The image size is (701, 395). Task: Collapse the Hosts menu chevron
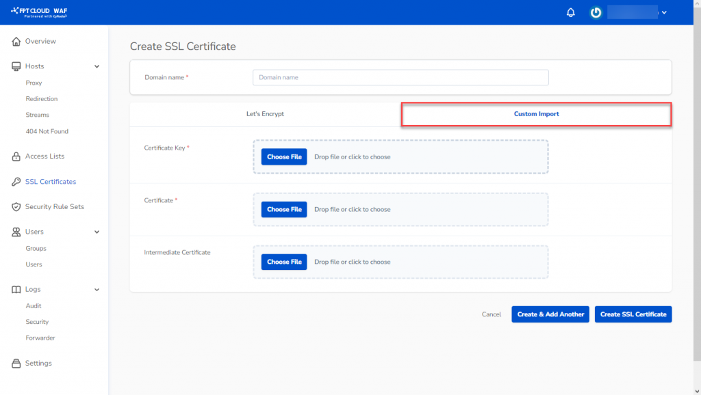click(97, 66)
